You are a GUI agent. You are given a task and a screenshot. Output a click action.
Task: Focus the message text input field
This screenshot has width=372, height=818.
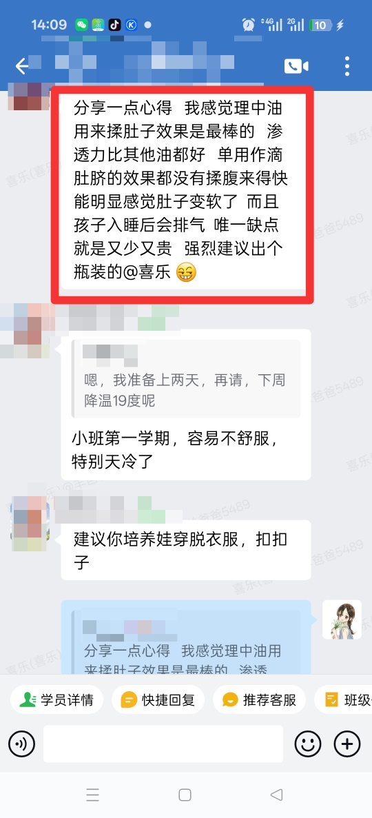click(163, 744)
